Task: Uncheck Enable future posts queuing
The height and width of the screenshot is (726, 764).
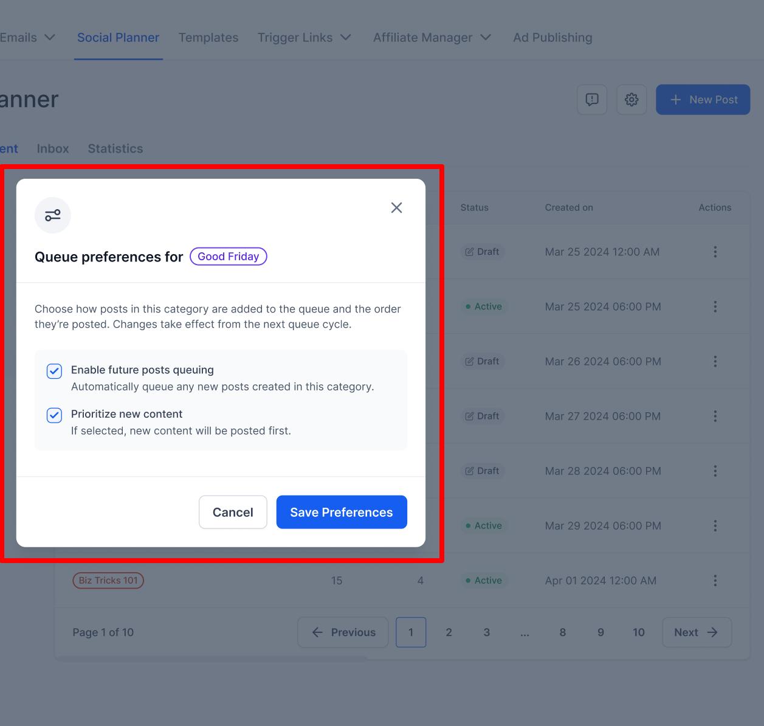Action: [54, 371]
